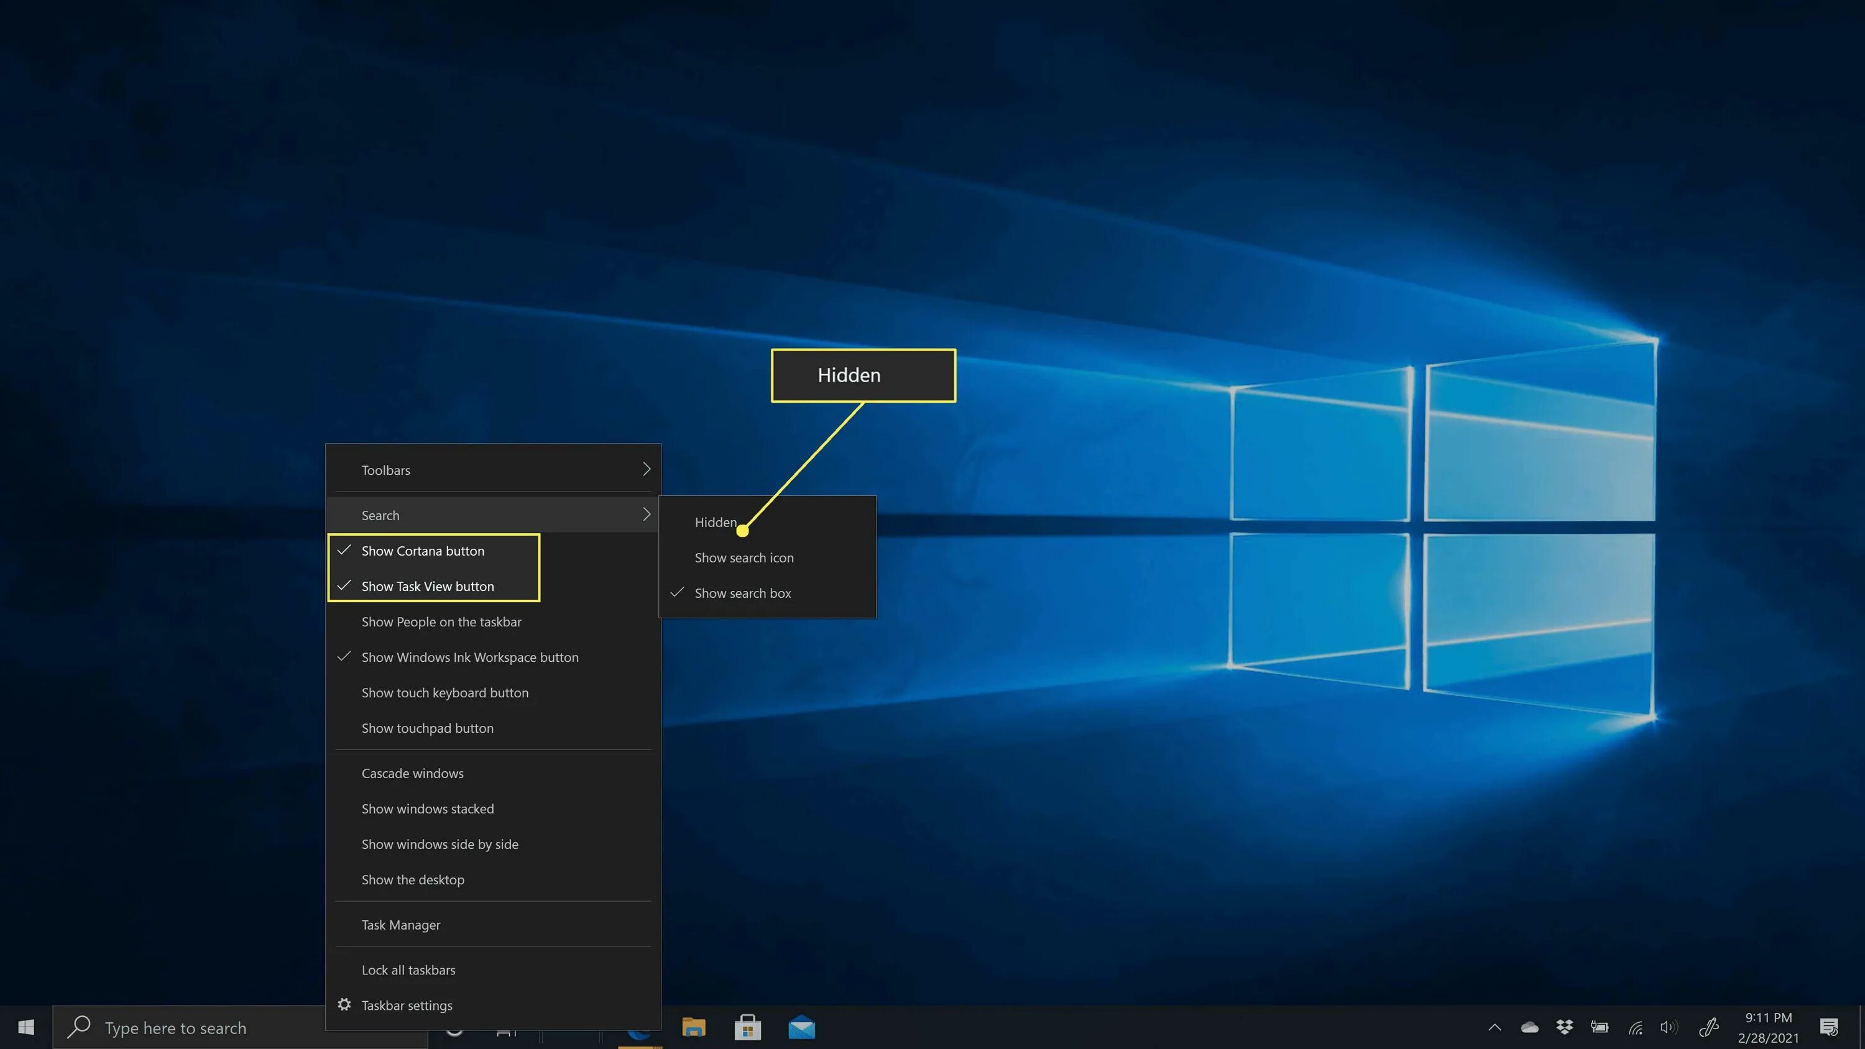Toggle Show Windows Ink Workspace button

(x=469, y=657)
